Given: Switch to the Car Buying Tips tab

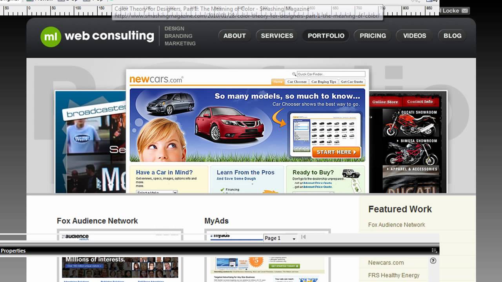Looking at the screenshot, I should pyautogui.click(x=324, y=82).
